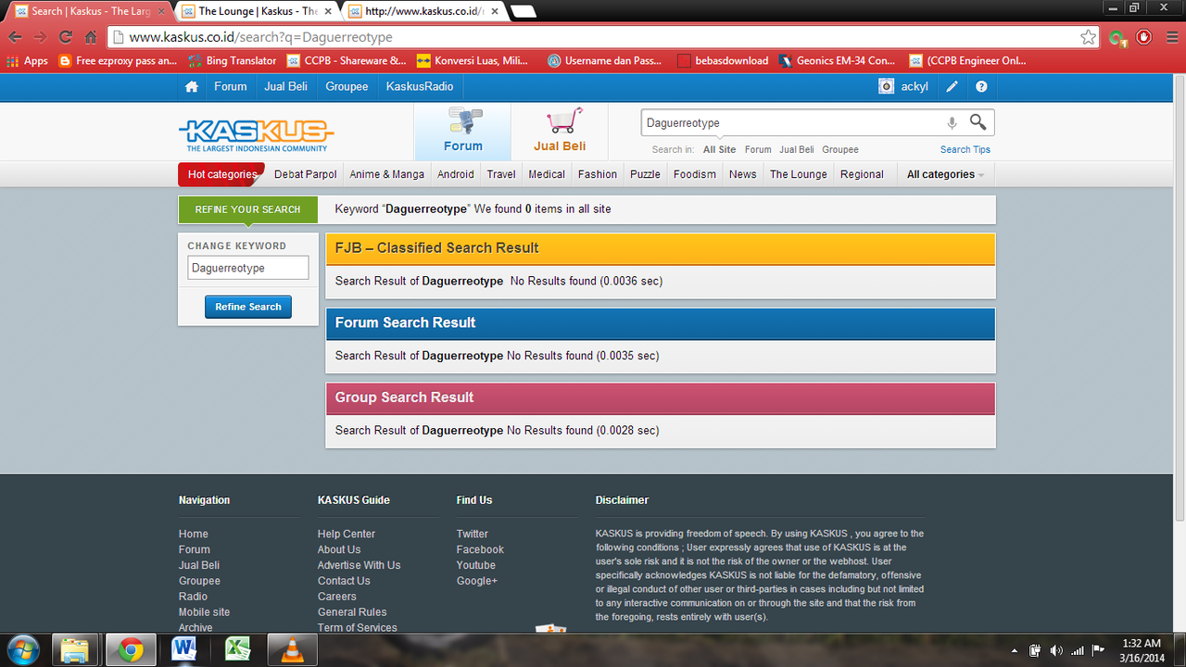Restrict search to Forum only

click(758, 149)
